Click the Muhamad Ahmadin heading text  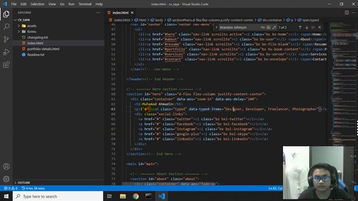coord(158,104)
